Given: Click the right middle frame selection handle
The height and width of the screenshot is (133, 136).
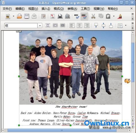Looking at the screenshot, I should pos(122,76).
